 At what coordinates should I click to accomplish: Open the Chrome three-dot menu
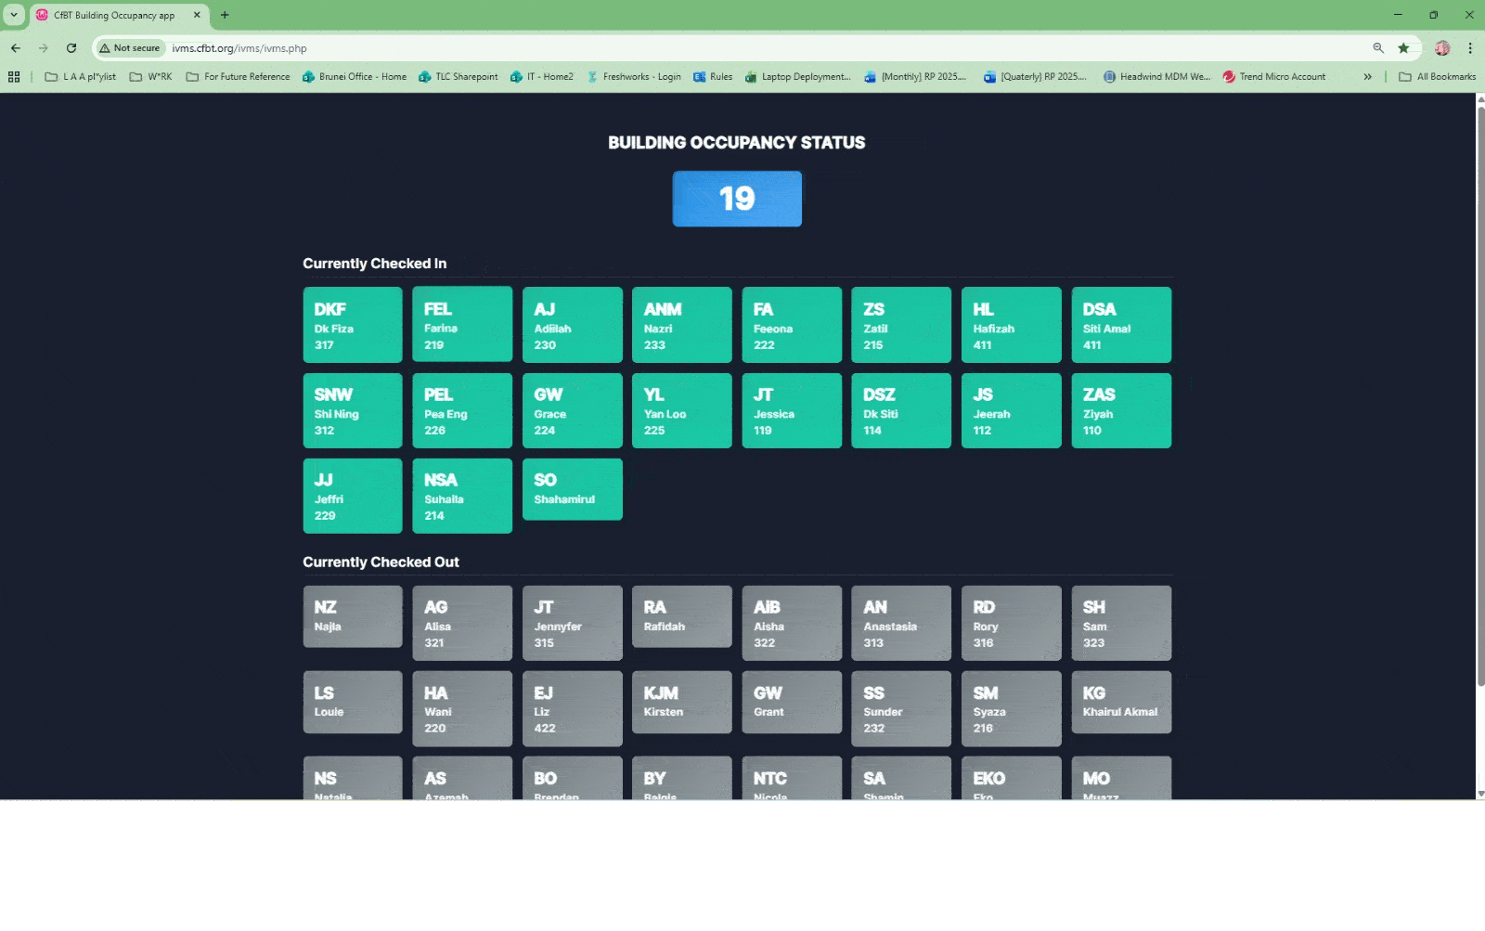(x=1470, y=48)
